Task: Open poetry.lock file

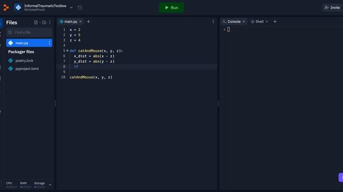Action: pos(24,60)
